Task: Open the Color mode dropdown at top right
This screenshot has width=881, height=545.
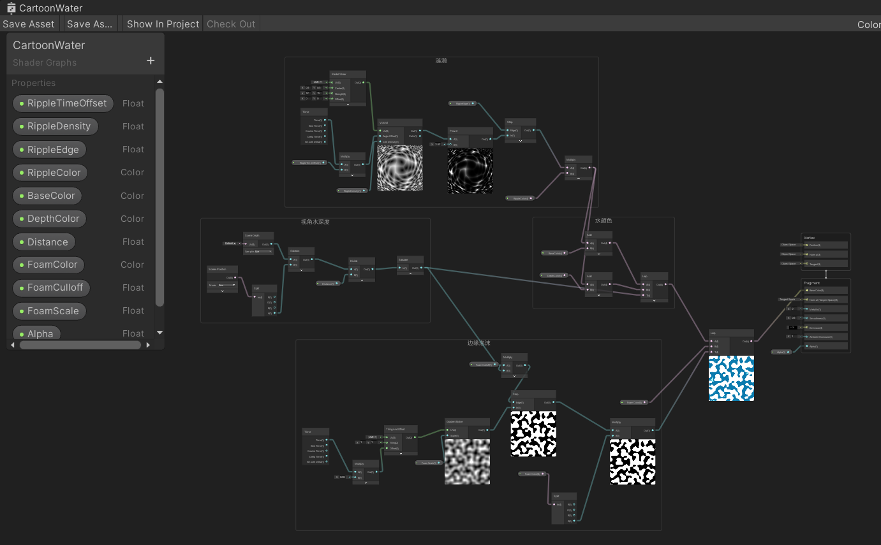Action: pyautogui.click(x=869, y=24)
